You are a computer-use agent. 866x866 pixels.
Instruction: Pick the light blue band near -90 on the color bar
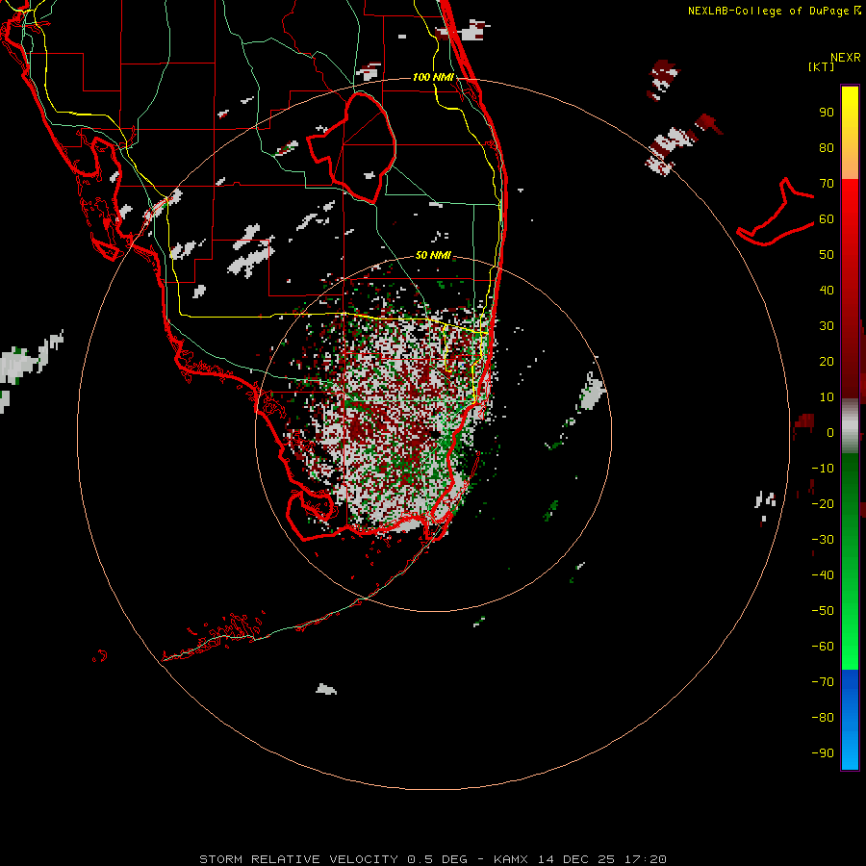850,753
